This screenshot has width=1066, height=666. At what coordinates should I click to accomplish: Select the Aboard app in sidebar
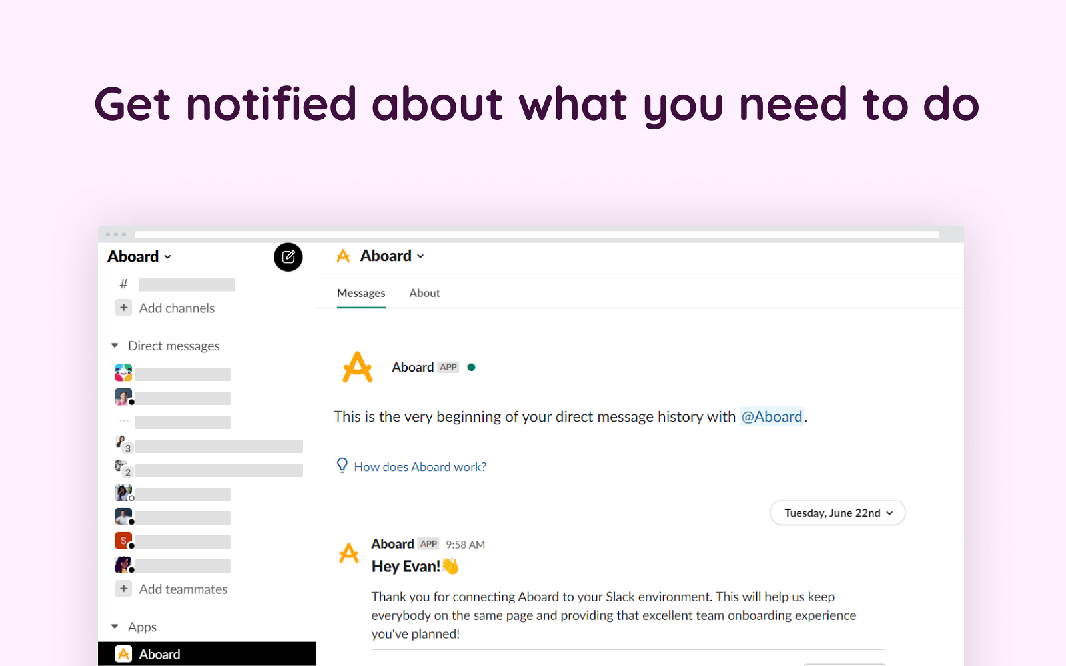[159, 654]
